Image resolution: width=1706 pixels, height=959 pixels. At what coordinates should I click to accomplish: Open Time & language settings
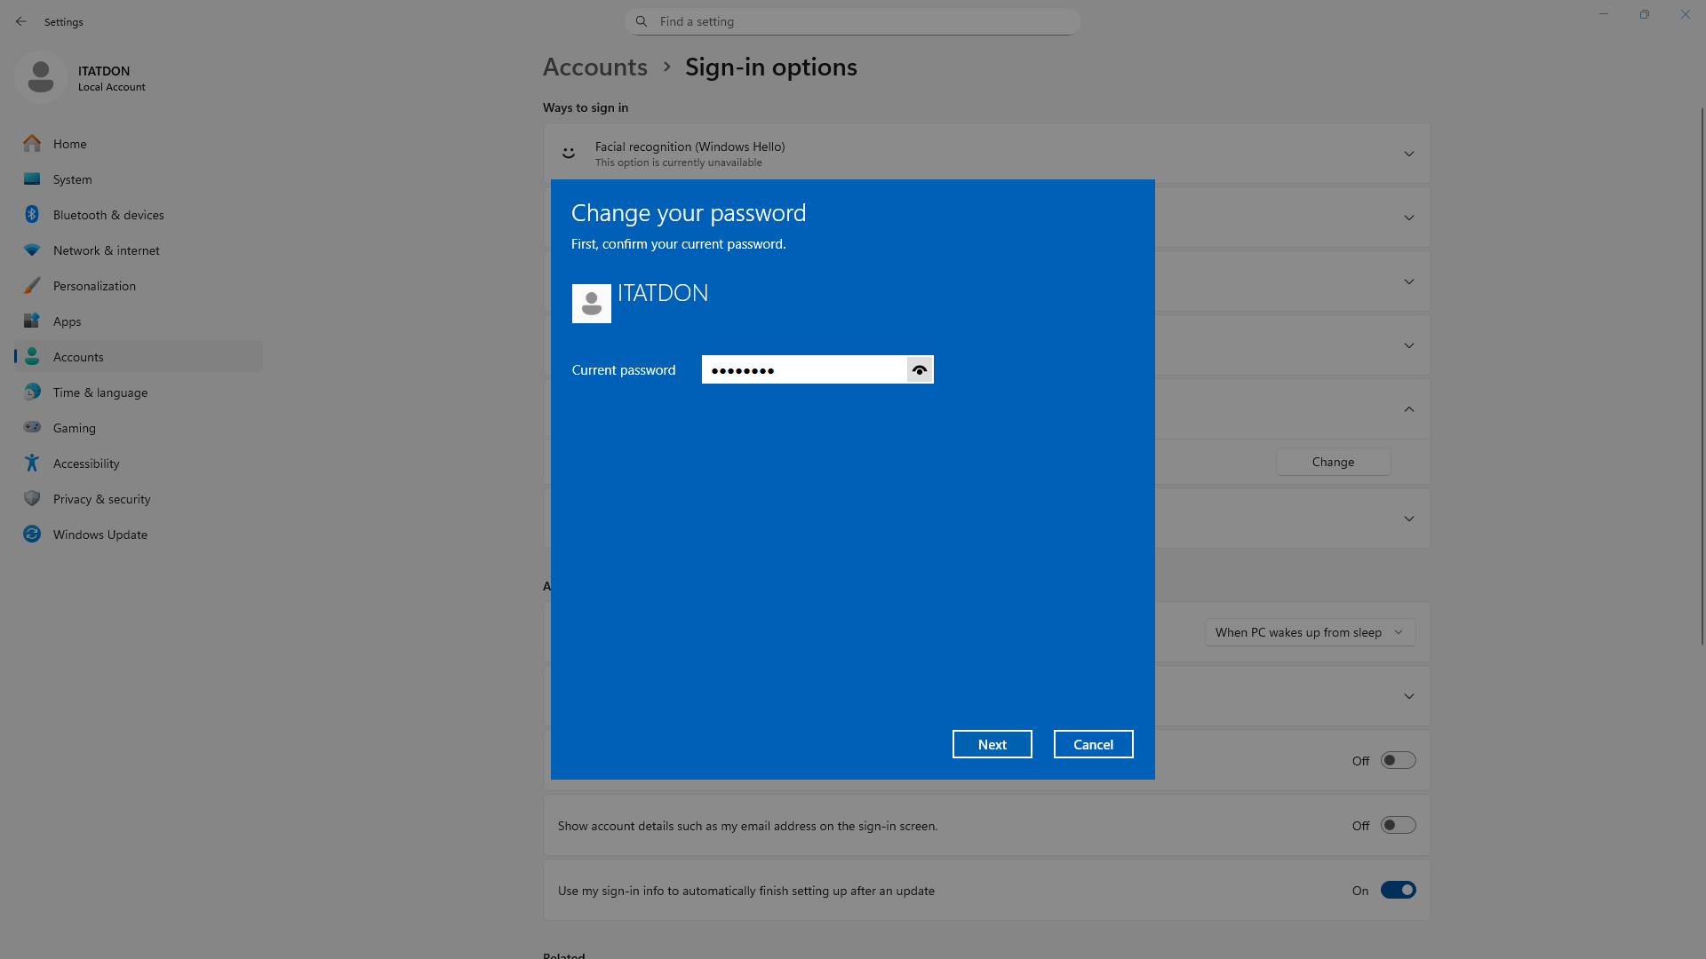point(100,392)
